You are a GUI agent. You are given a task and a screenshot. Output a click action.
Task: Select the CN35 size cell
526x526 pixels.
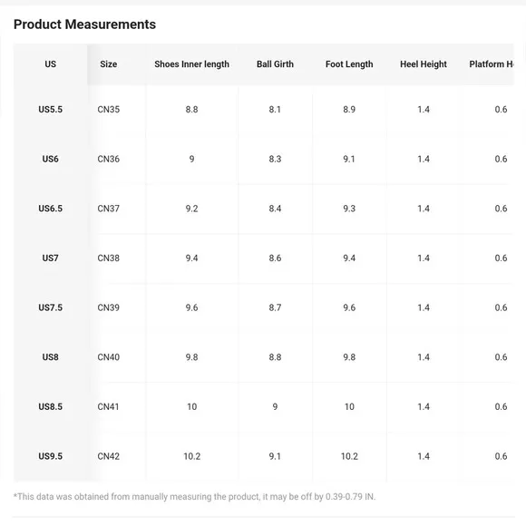[x=108, y=110]
